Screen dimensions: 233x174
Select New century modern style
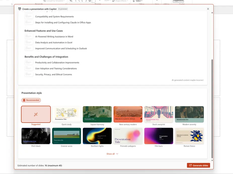tap(128, 114)
